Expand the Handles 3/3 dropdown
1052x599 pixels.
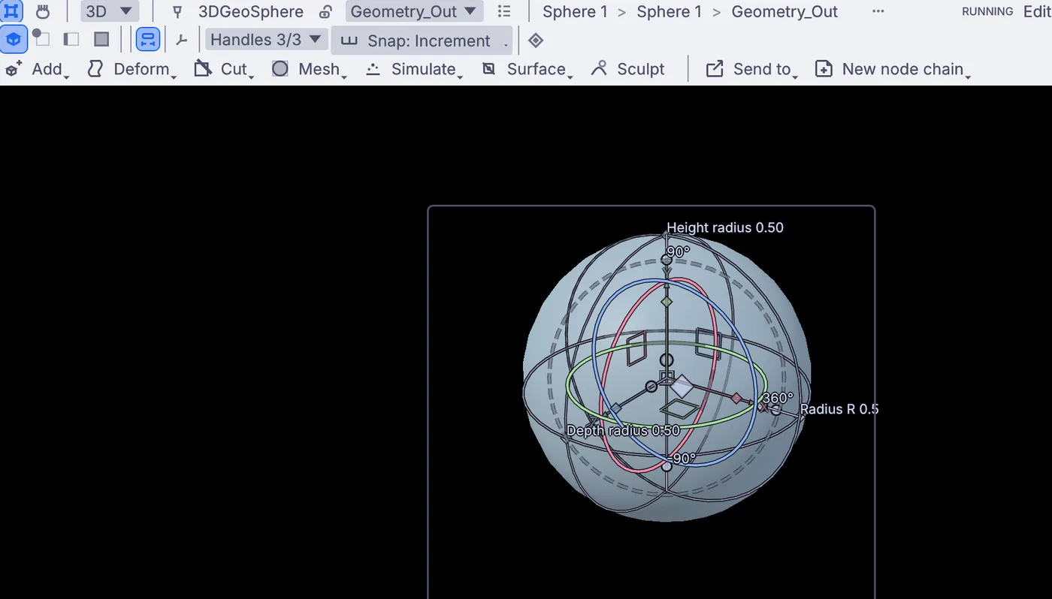(x=267, y=40)
